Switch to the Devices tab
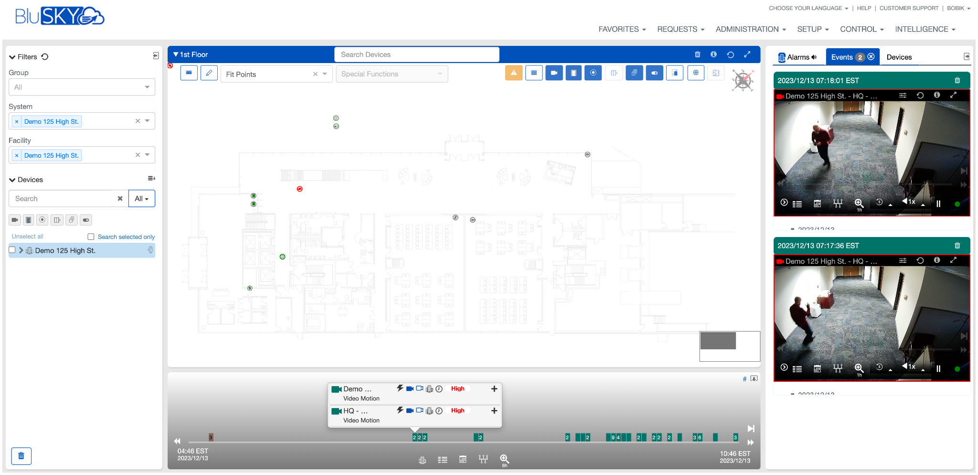 pyautogui.click(x=899, y=56)
